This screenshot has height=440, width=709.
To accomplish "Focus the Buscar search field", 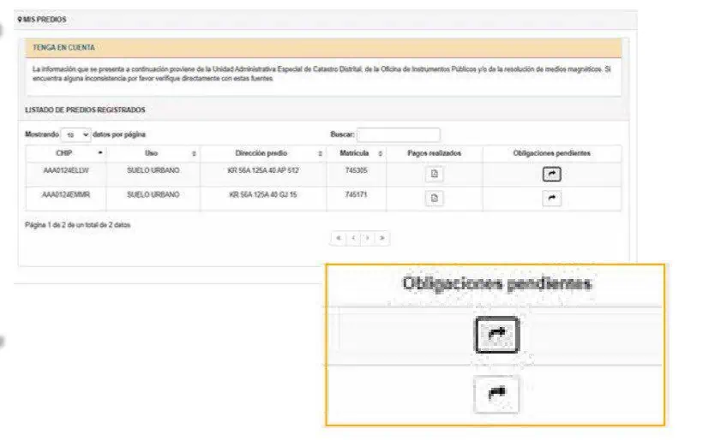I will coord(399,134).
